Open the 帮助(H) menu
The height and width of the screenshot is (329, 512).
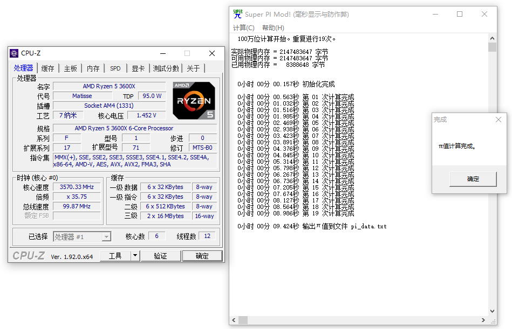(x=273, y=27)
